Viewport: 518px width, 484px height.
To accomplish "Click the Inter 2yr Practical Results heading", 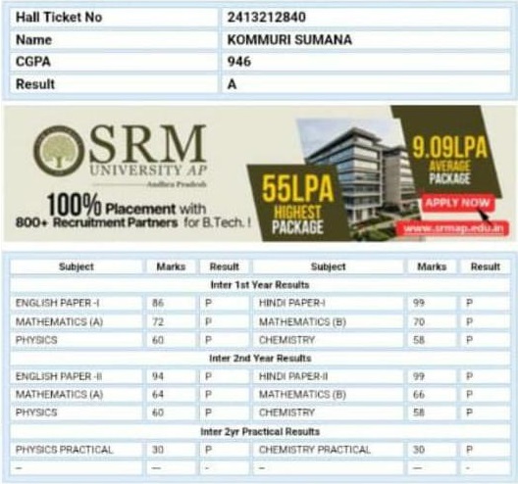I will [260, 431].
